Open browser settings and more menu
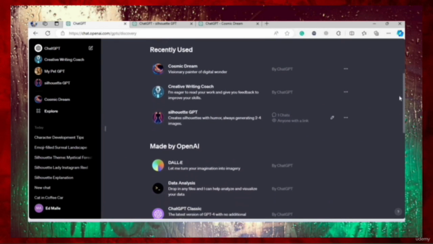This screenshot has width=433, height=244. click(x=388, y=33)
